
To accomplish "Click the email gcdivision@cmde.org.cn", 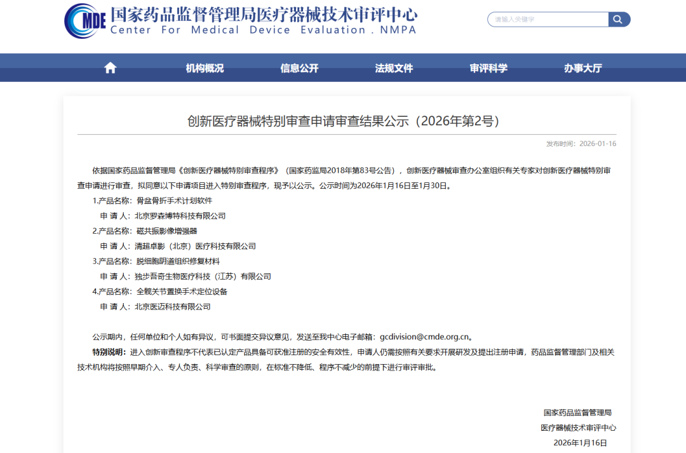I will click(424, 337).
